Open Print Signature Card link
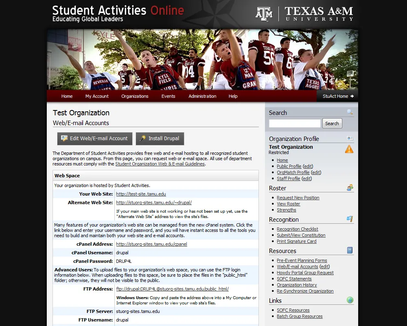The width and height of the screenshot is (407, 326). 297,241
